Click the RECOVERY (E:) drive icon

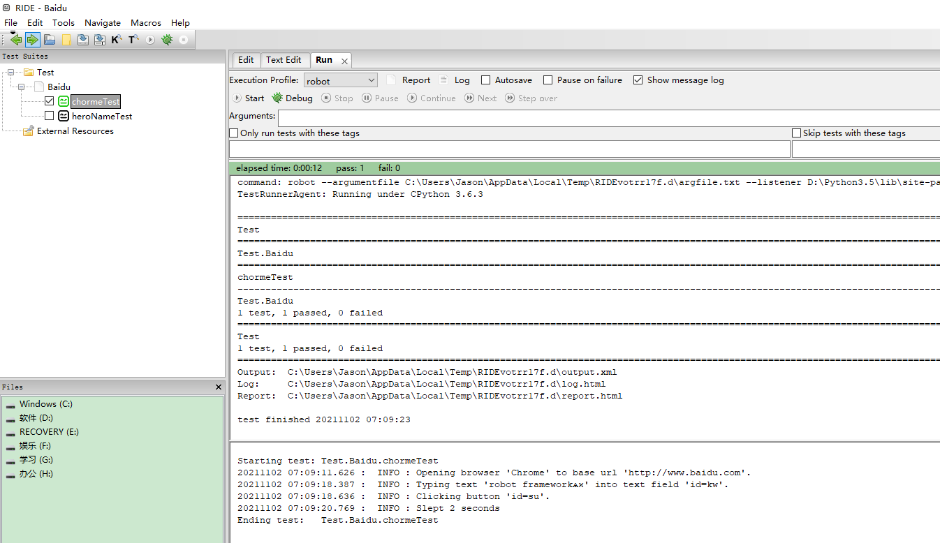10,433
